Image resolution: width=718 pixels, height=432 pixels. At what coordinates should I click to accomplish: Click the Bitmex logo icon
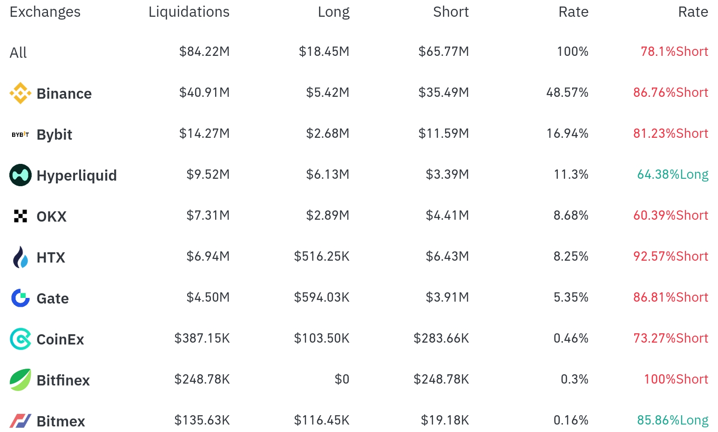click(20, 421)
